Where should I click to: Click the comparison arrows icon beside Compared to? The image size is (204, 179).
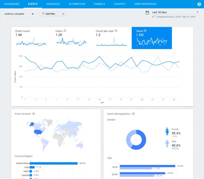point(153,17)
